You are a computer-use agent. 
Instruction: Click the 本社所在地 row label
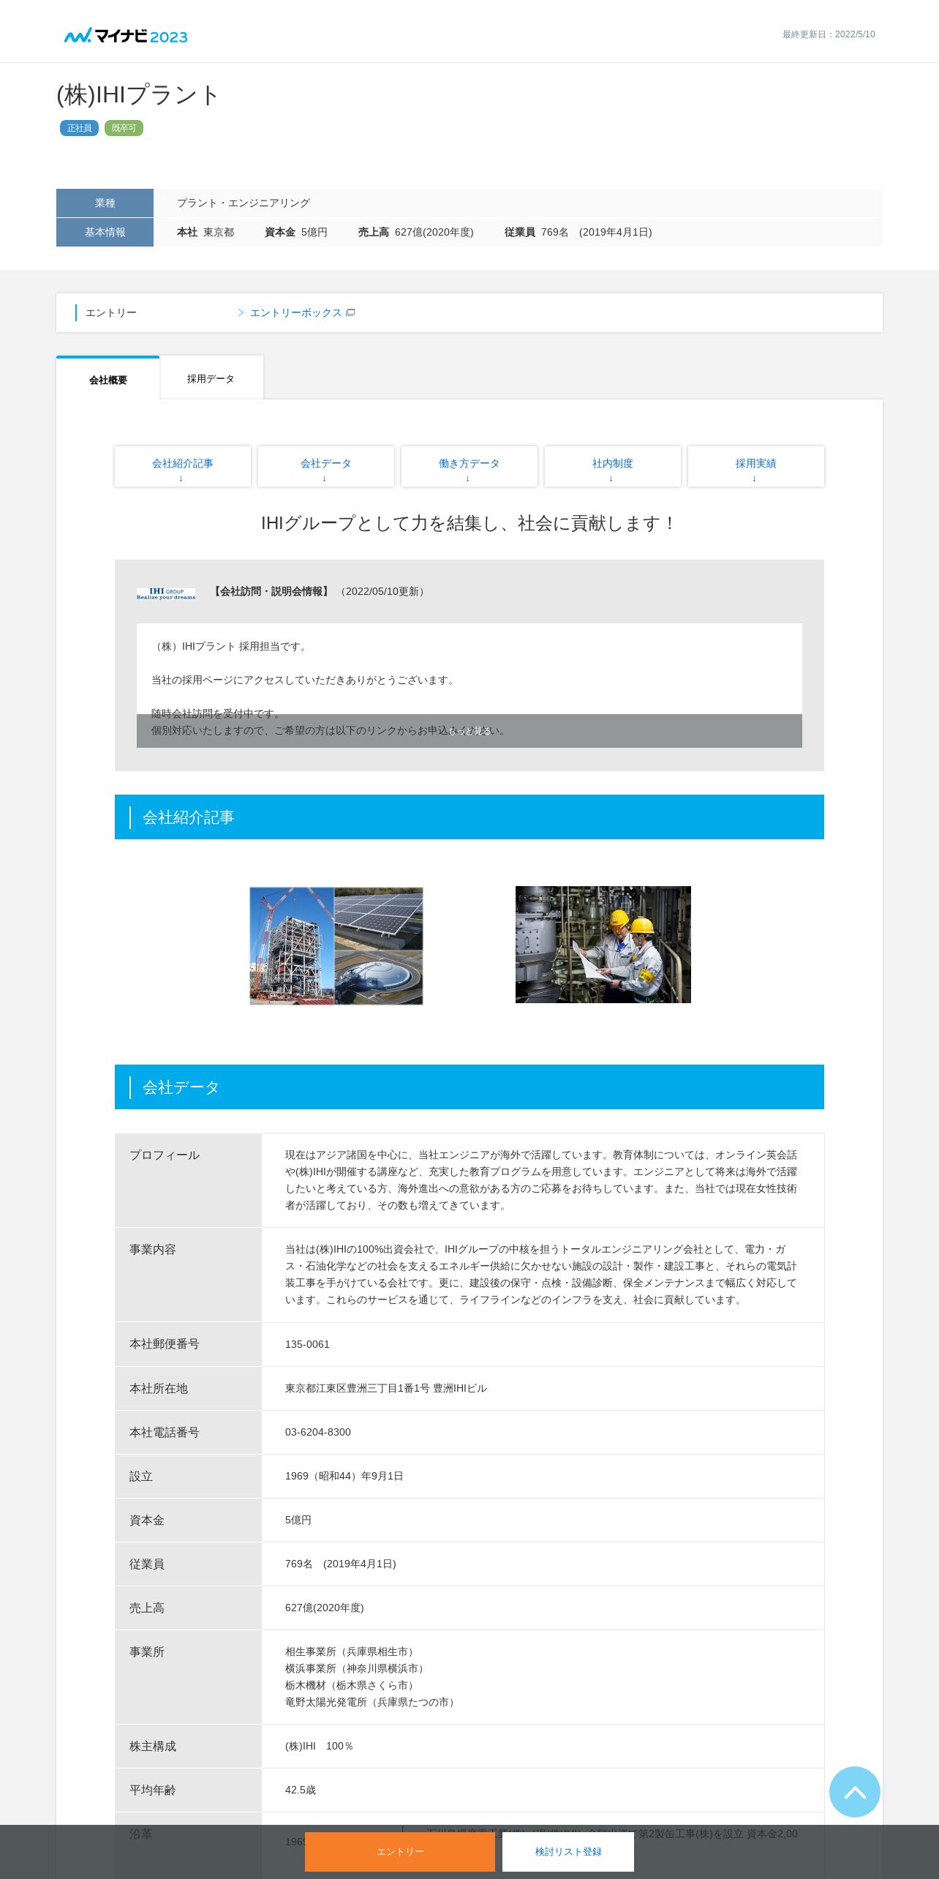click(159, 1388)
